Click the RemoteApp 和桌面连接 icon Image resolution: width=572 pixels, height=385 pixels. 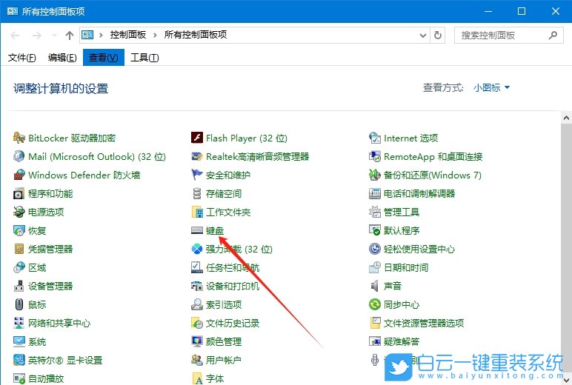tap(375, 156)
